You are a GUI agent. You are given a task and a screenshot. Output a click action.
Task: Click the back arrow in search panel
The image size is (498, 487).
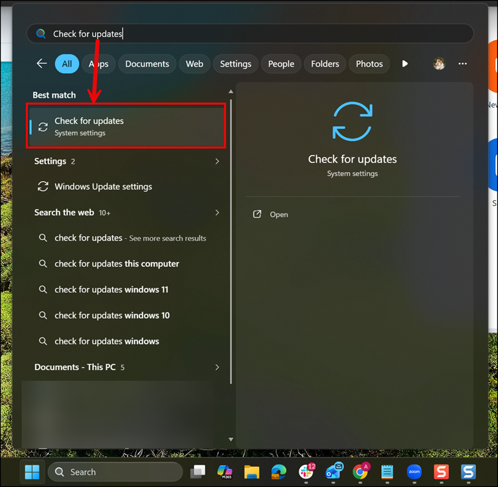[x=42, y=64]
